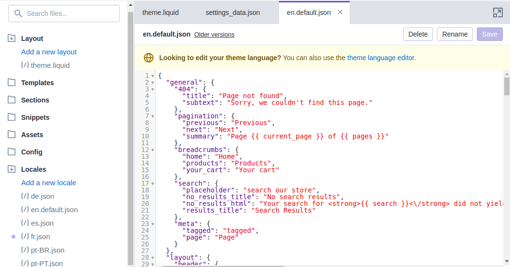Click the editor vertical scrollbar thumb
This screenshot has width=510, height=267.
point(507,86)
